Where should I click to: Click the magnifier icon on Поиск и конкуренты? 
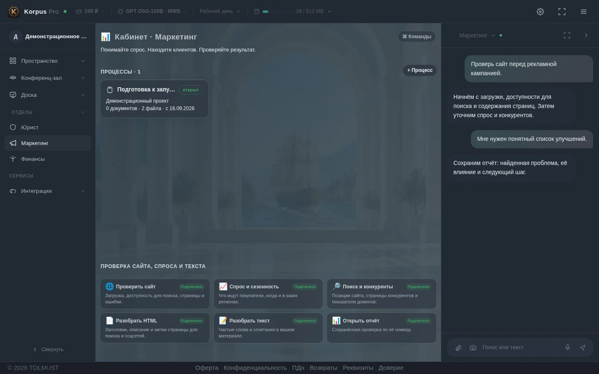[337, 286]
